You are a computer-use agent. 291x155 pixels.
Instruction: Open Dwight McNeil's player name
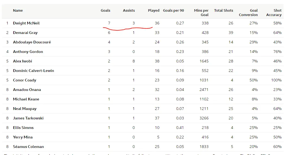click(x=26, y=23)
